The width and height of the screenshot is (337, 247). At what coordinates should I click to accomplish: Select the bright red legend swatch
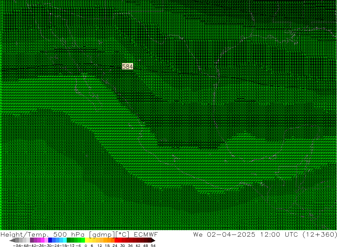coord(116,240)
